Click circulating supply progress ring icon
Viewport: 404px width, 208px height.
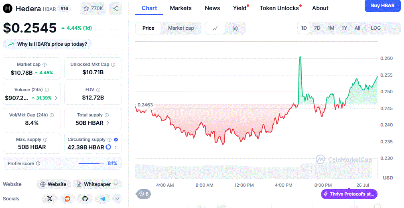(108, 147)
